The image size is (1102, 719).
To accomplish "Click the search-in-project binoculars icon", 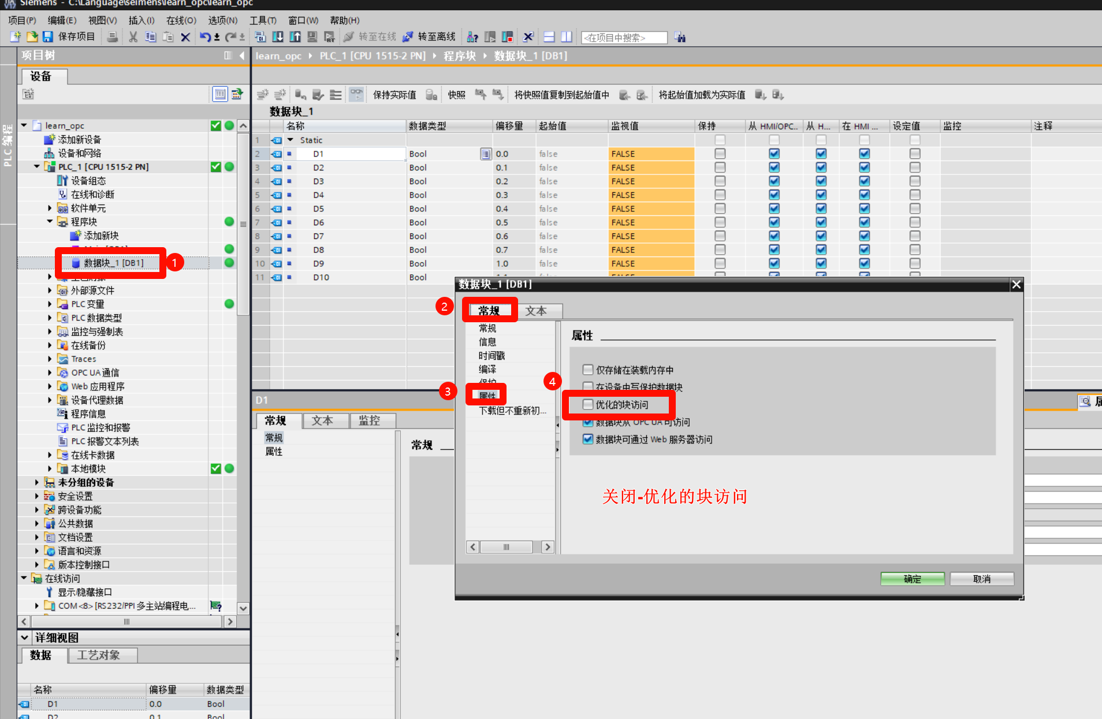I will [680, 38].
